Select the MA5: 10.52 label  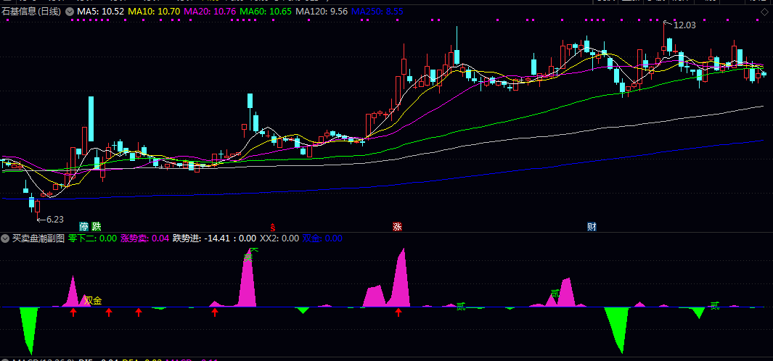pos(100,12)
